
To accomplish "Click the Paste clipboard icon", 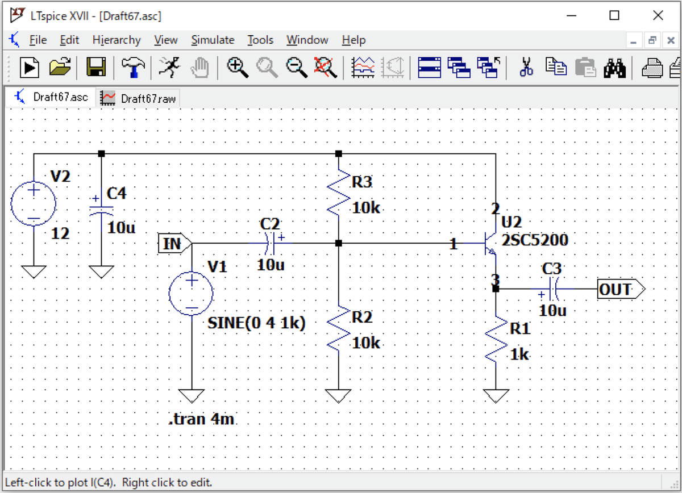I will 585,68.
